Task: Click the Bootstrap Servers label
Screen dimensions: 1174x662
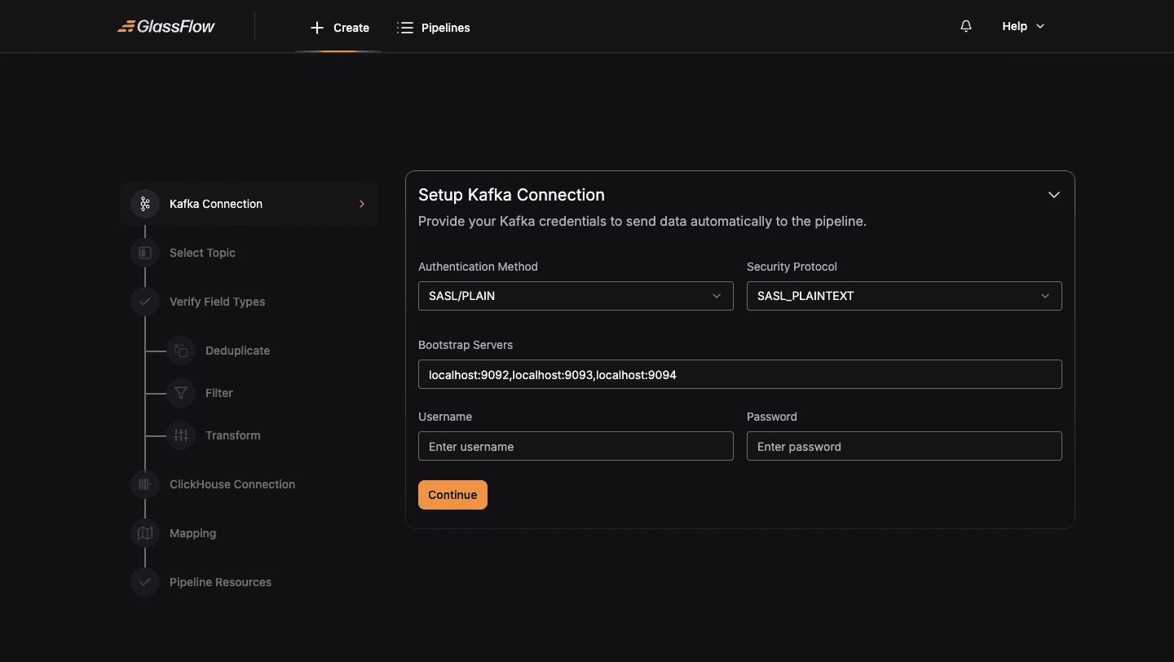Action: tap(466, 345)
